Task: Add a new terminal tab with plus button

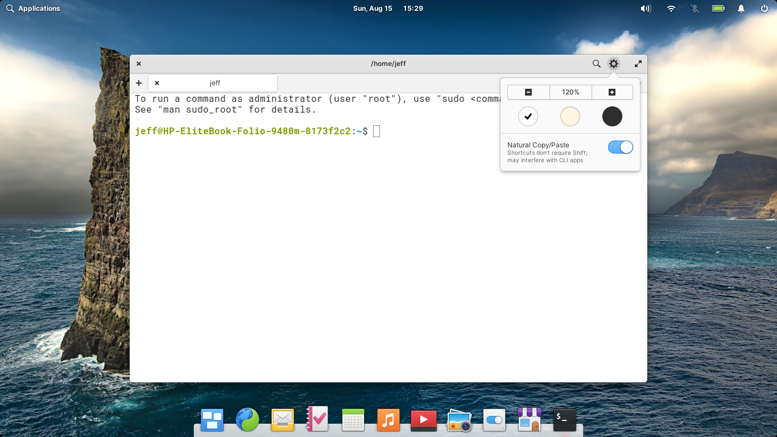Action: click(139, 83)
